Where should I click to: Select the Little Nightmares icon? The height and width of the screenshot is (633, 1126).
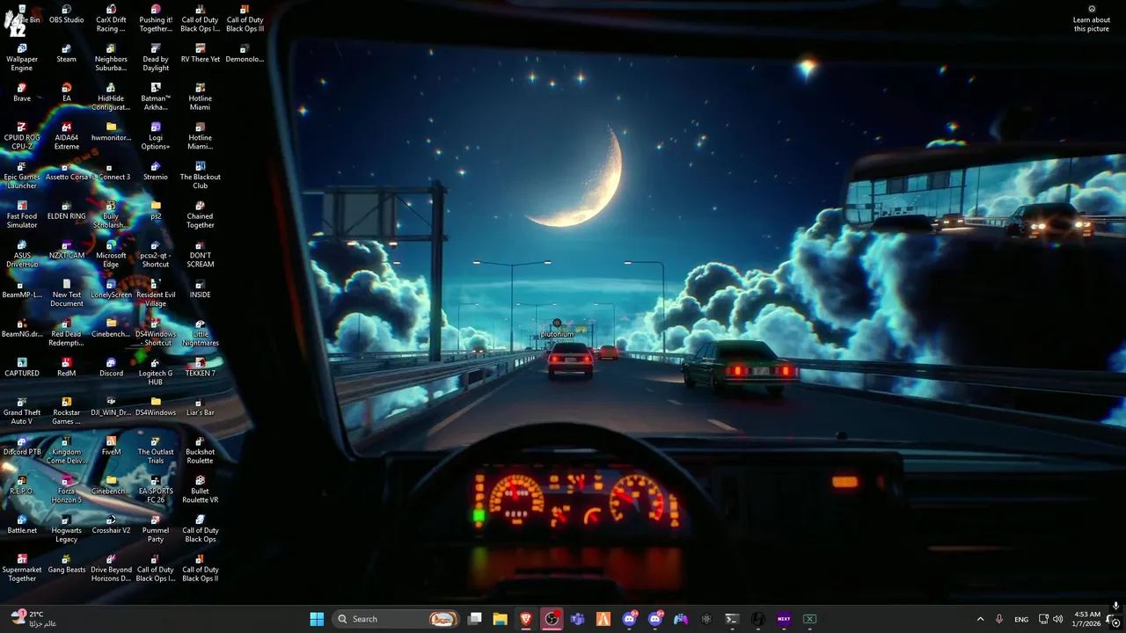coord(200,333)
